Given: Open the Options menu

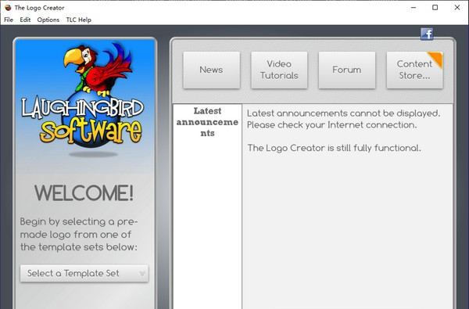Looking at the screenshot, I should click(48, 20).
